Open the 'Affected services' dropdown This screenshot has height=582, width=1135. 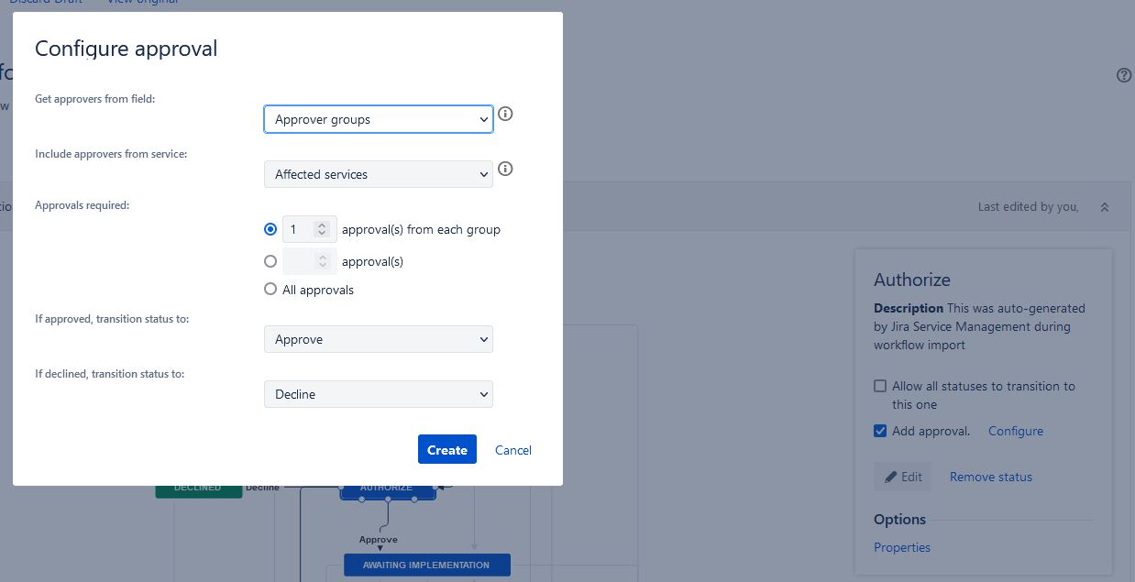pos(379,174)
